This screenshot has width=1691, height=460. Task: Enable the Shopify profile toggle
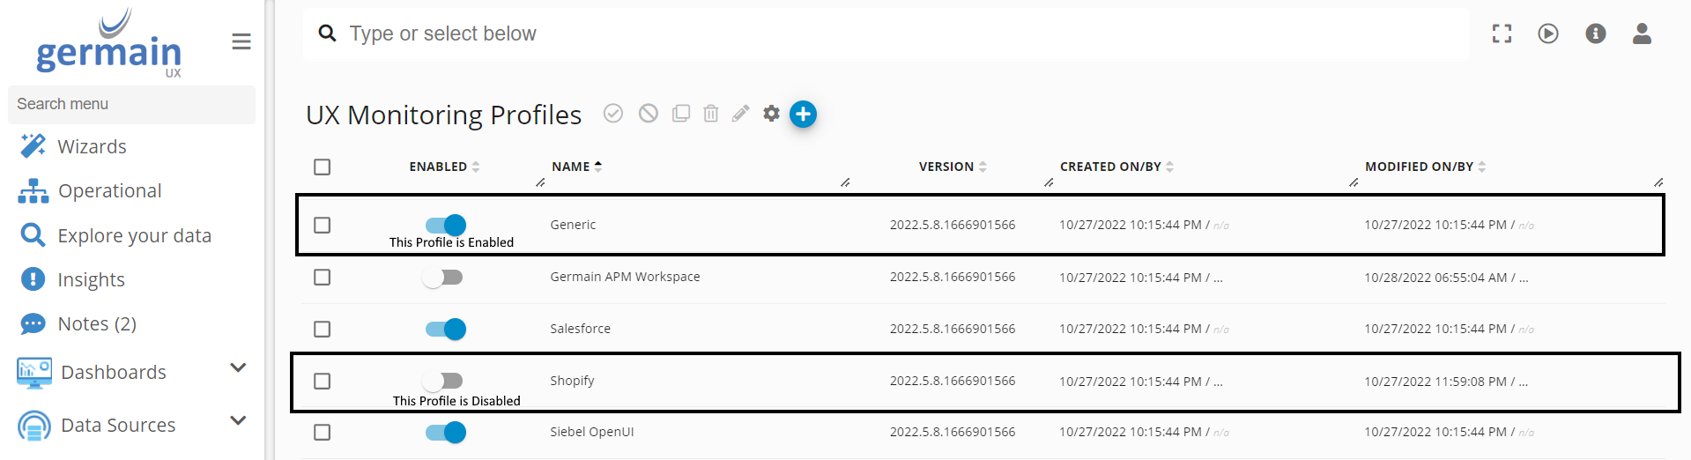(x=443, y=381)
